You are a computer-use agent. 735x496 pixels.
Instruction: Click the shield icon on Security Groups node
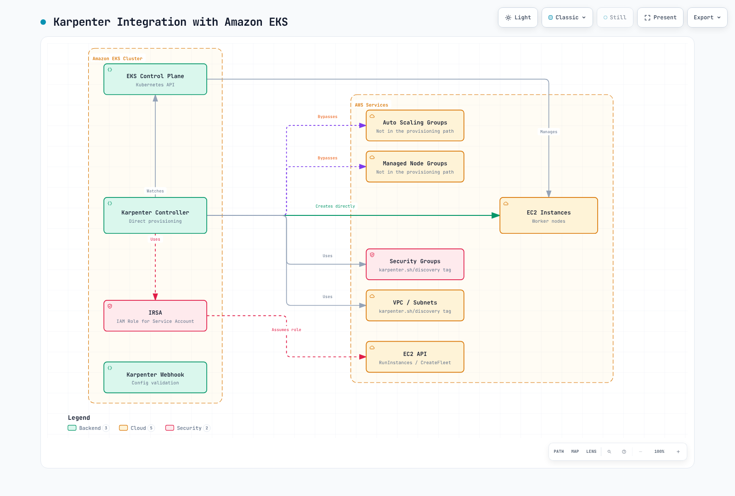click(x=372, y=255)
